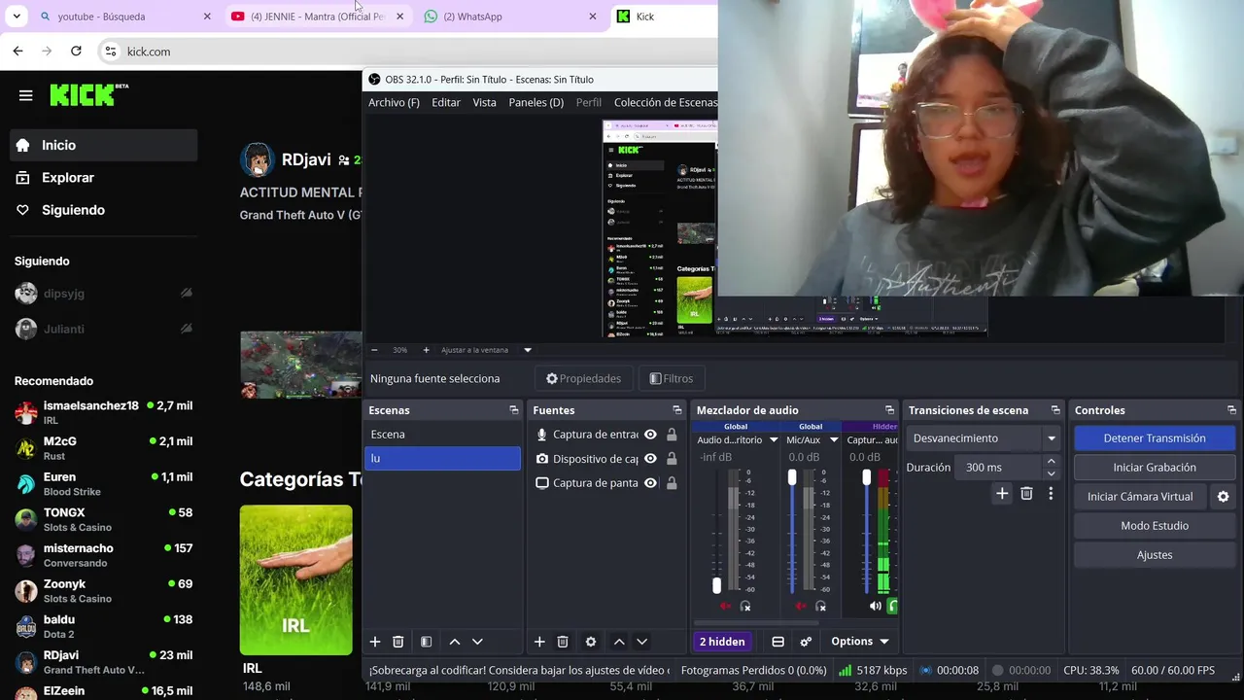Open the Audio del escritorio channel dropdown arrow
The image size is (1244, 700).
[x=774, y=440]
